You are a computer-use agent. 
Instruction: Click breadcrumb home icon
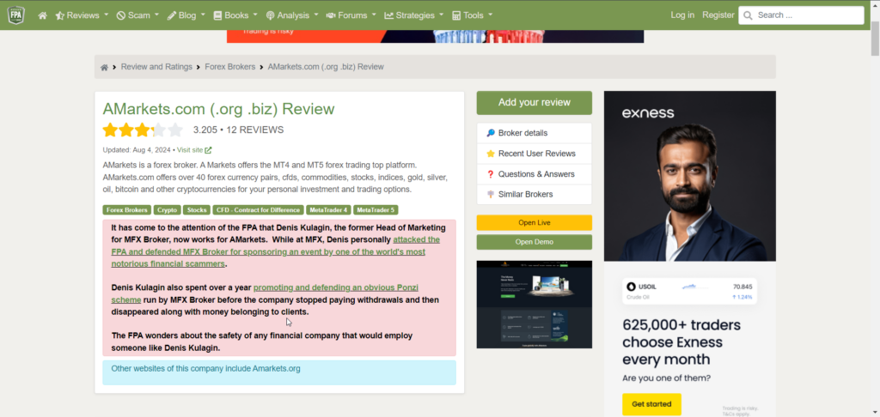(x=104, y=67)
